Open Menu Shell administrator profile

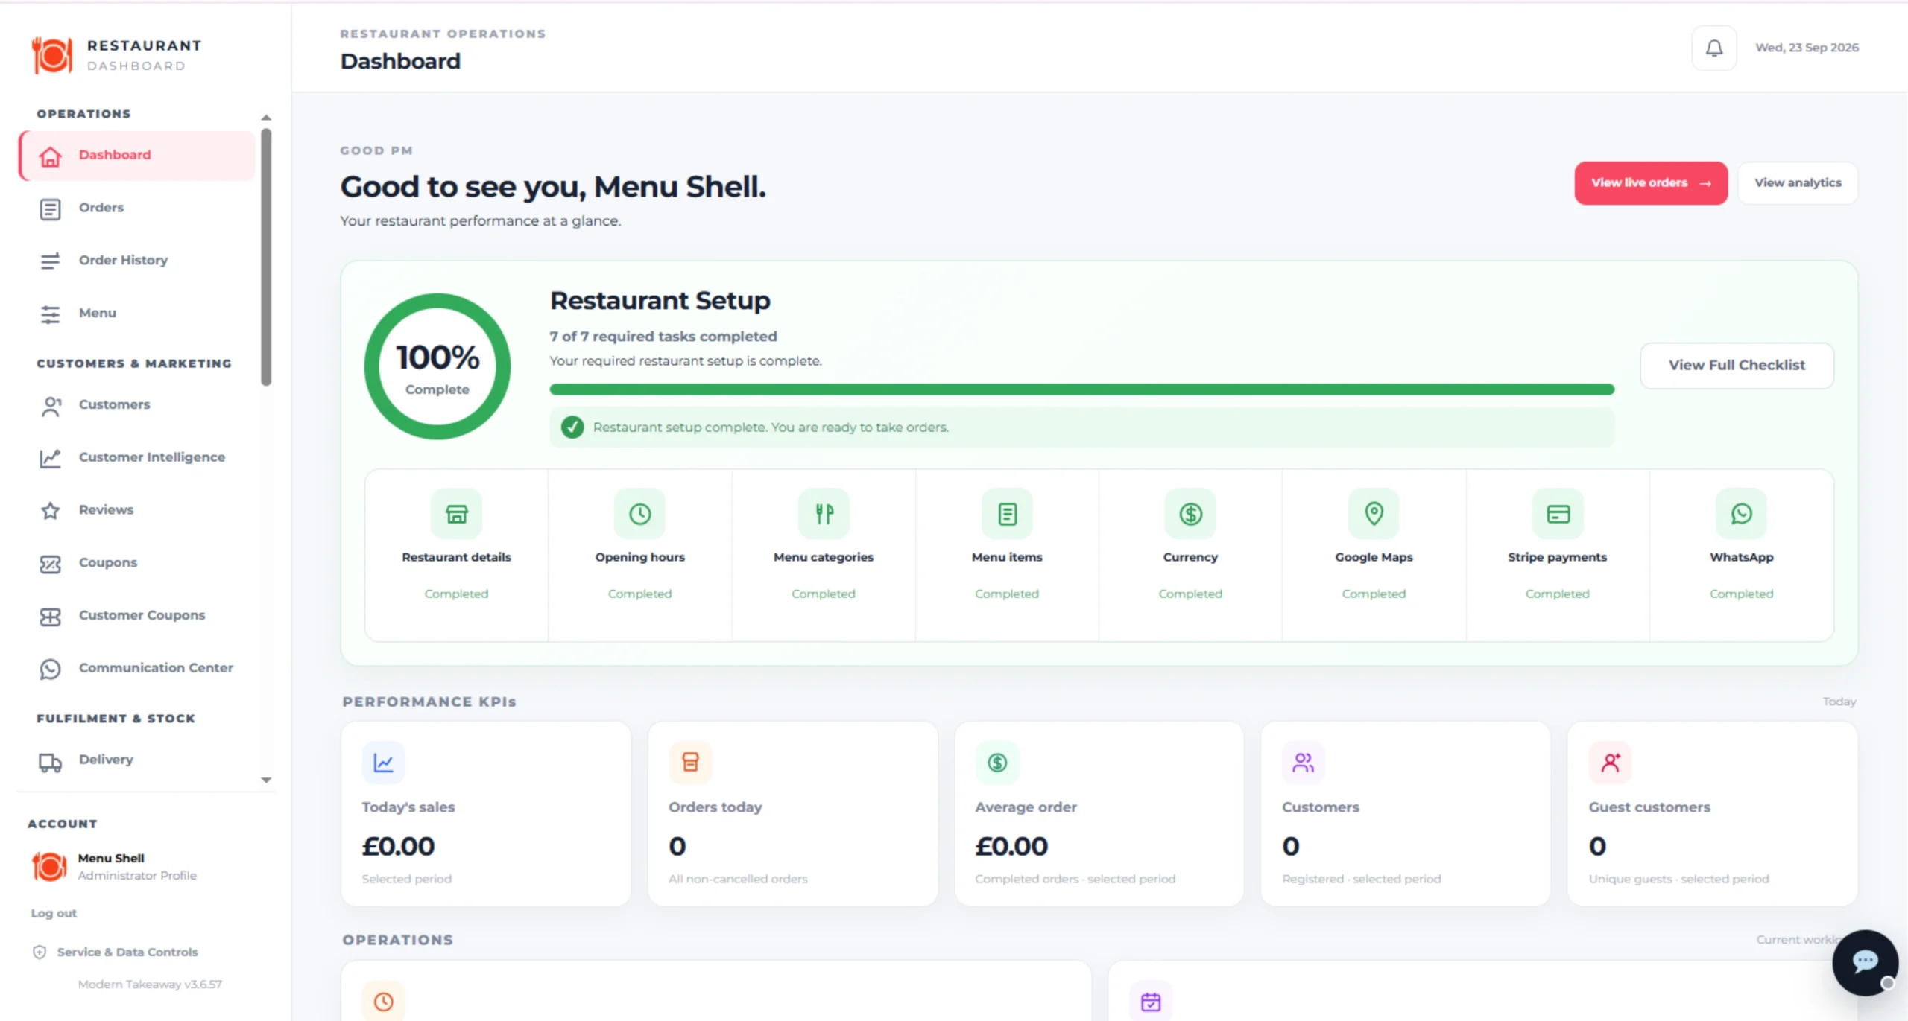click(115, 866)
